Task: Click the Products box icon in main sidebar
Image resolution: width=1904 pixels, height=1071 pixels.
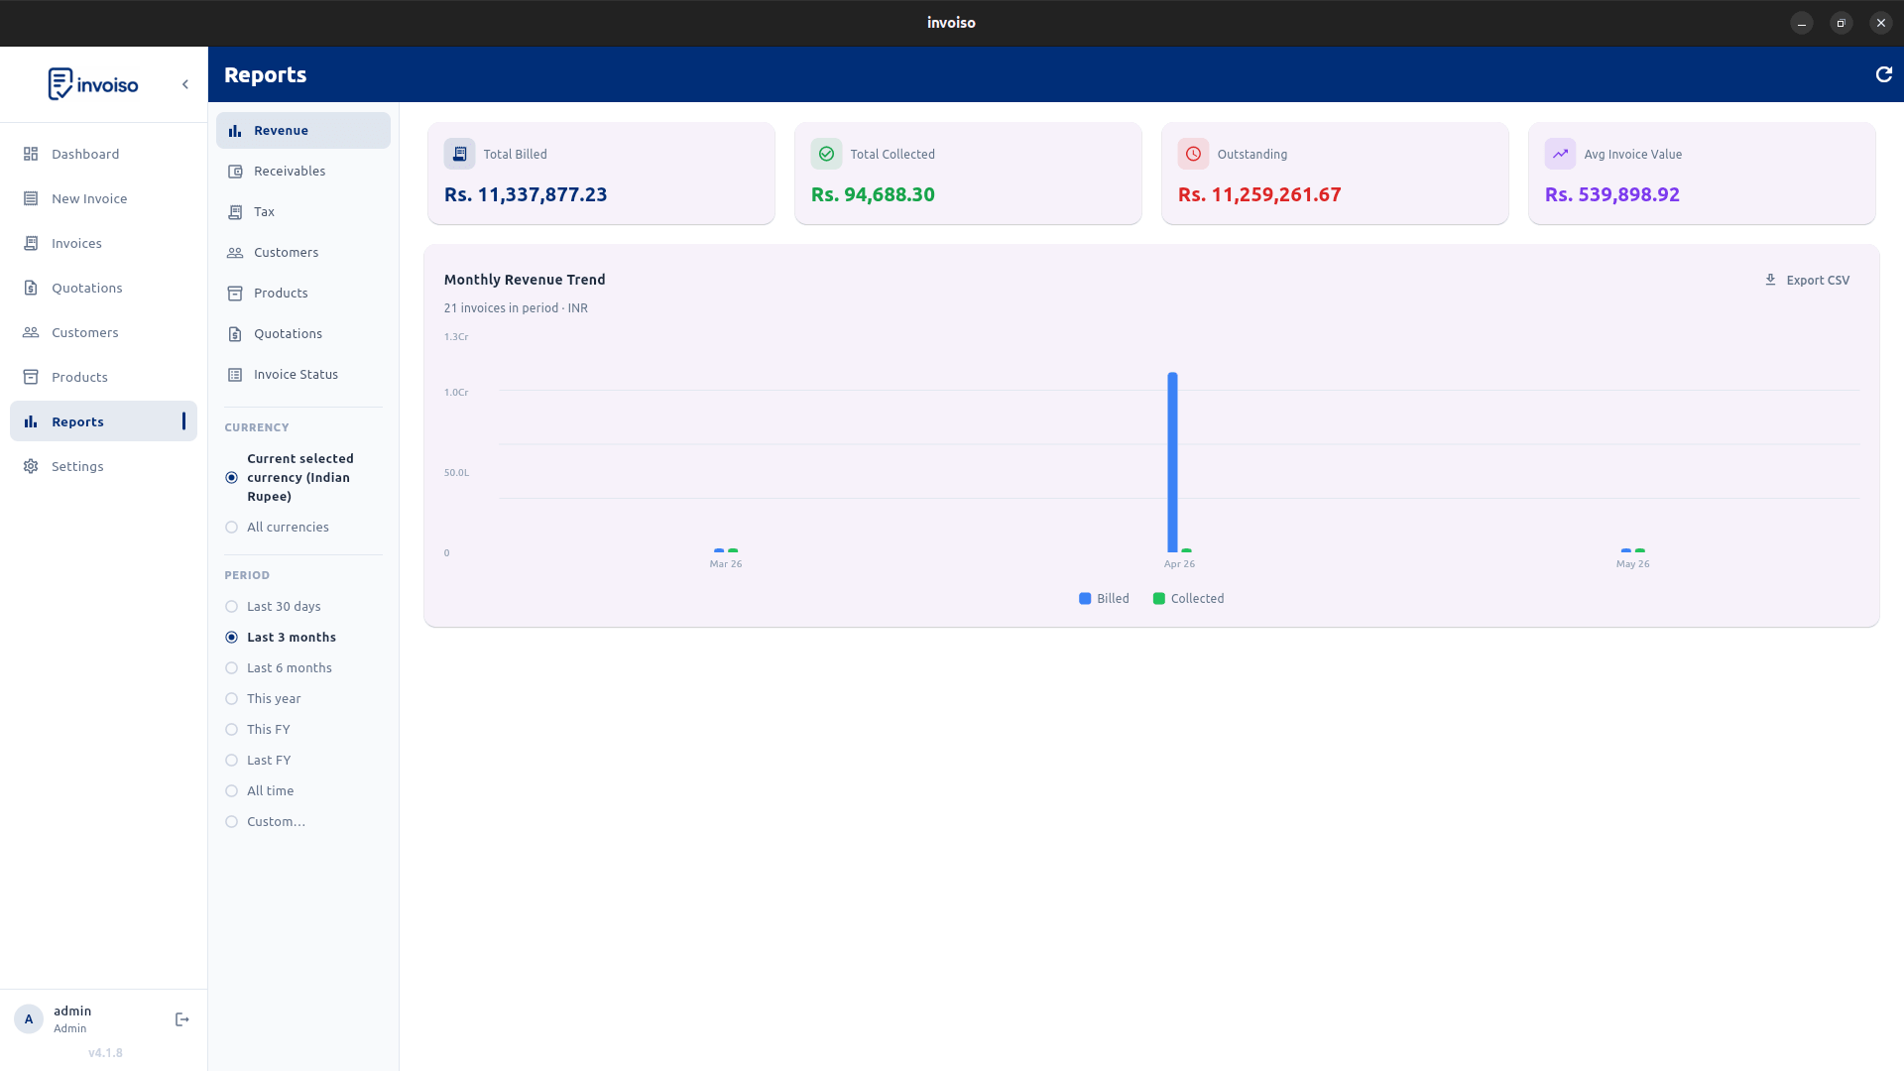Action: tap(31, 377)
